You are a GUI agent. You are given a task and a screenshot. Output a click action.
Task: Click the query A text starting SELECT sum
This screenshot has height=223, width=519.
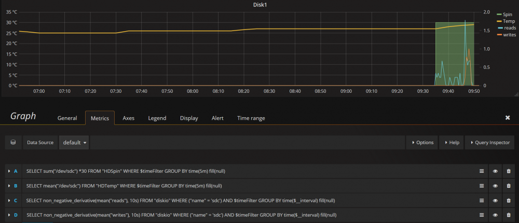click(x=126, y=171)
